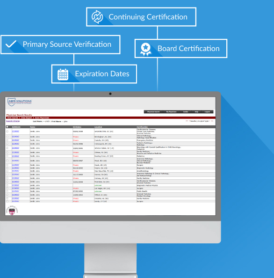
Task: Check the Indianapolis, IN row checkbox
Action: point(7,144)
